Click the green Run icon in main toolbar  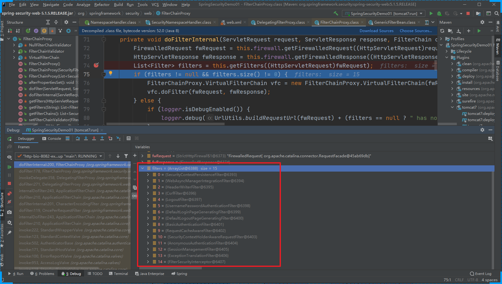[431, 13]
